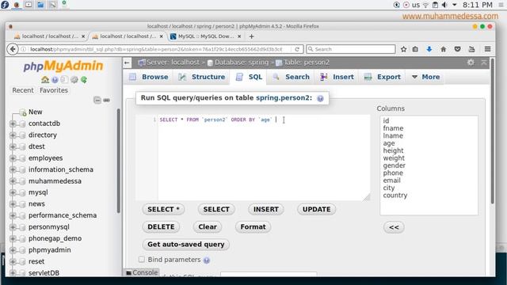Expand information_schema database node
Screen dimensions: 507x285
pyautogui.click(x=13, y=169)
